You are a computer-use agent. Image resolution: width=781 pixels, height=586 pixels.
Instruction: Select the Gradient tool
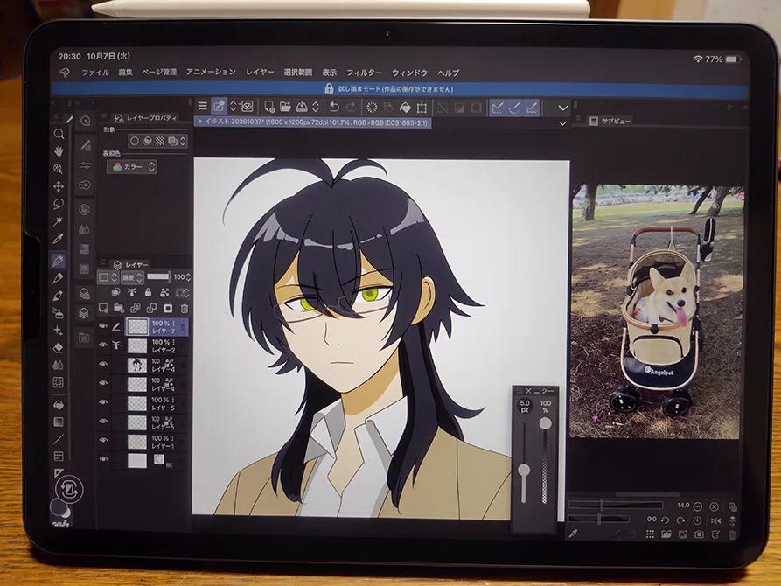click(x=59, y=422)
